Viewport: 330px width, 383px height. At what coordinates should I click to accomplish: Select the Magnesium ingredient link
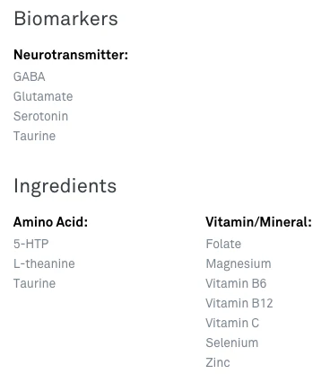[x=239, y=263]
